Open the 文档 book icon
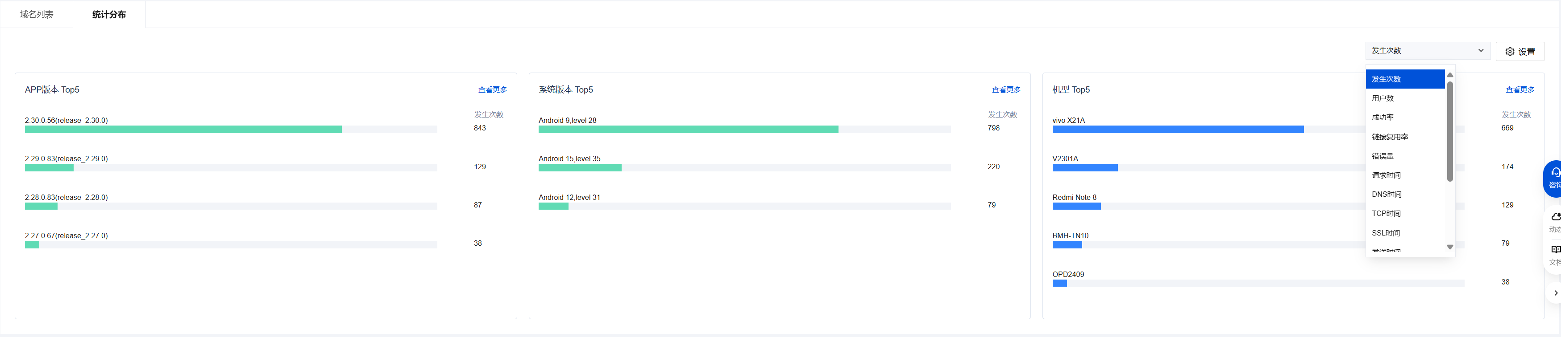The image size is (1561, 337). pyautogui.click(x=1554, y=254)
